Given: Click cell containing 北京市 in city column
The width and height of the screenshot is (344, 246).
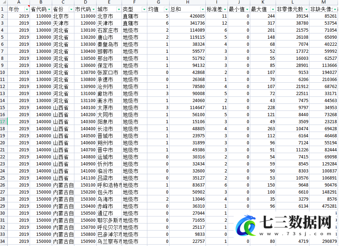Looking at the screenshot, I should pyautogui.click(x=109, y=16).
